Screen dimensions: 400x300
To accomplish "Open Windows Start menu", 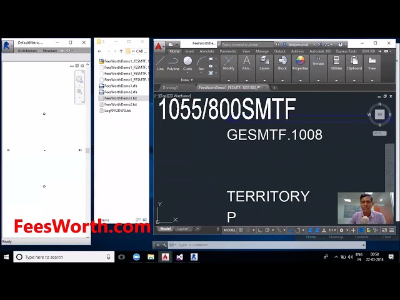I will pyautogui.click(x=6, y=257).
